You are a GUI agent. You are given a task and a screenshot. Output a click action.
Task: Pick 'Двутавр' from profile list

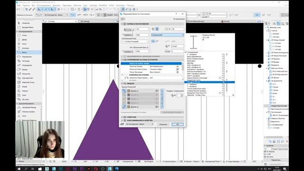tap(190, 63)
